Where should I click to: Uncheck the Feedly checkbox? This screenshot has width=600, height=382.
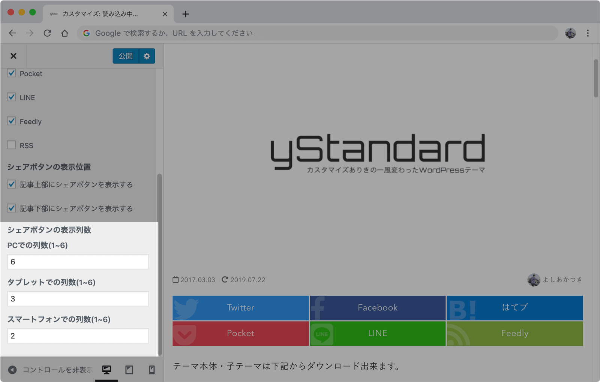(x=11, y=121)
